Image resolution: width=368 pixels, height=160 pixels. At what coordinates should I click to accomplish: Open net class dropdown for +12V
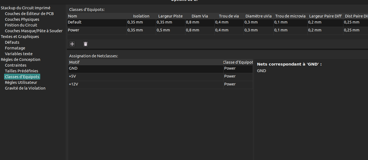coord(238,85)
